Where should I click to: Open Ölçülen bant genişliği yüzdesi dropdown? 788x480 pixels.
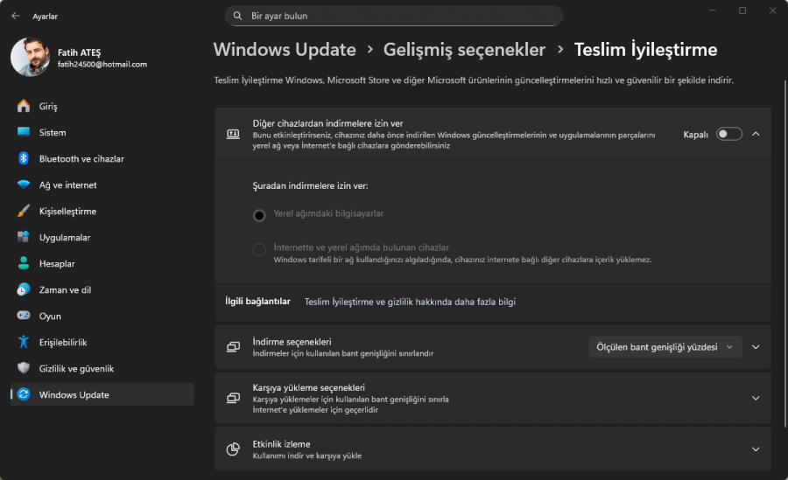(665, 346)
